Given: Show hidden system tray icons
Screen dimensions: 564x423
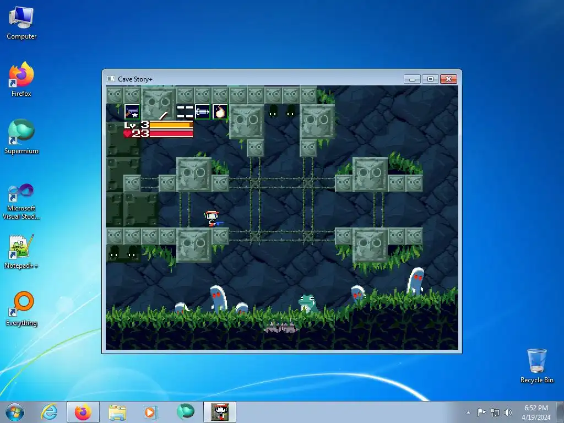Looking at the screenshot, I should click(x=468, y=413).
